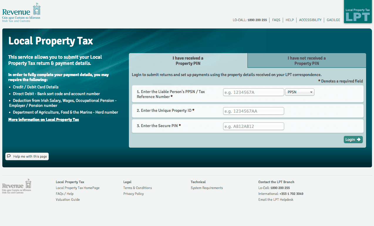Screen dimensions: 374x226
Task: Click the LPT logo at top right
Action: [358, 11]
